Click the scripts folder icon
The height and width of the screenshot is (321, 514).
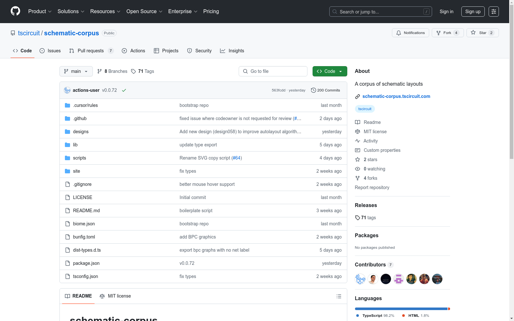(x=67, y=158)
